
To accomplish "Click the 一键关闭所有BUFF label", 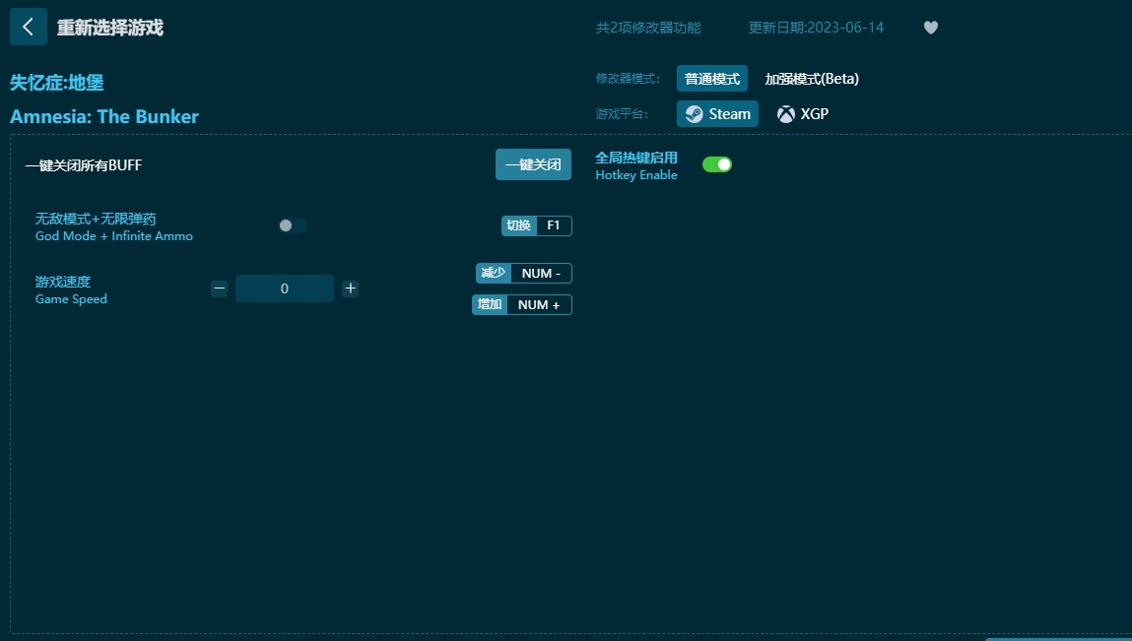I will [84, 165].
